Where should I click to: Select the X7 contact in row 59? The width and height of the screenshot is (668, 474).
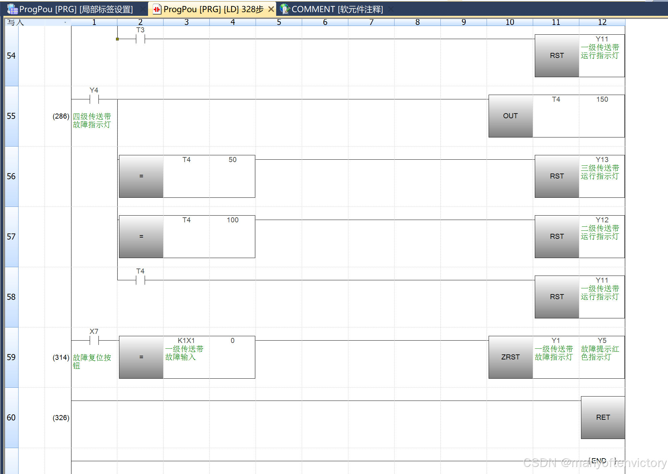point(94,341)
